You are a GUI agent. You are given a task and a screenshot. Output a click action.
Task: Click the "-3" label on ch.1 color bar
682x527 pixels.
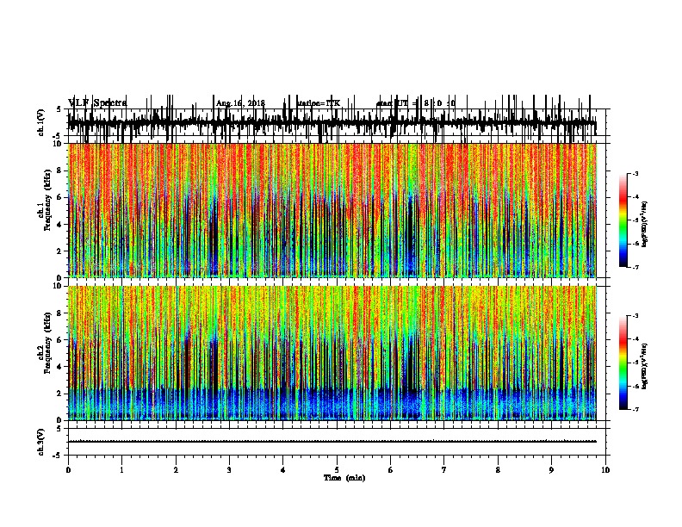pyautogui.click(x=635, y=173)
